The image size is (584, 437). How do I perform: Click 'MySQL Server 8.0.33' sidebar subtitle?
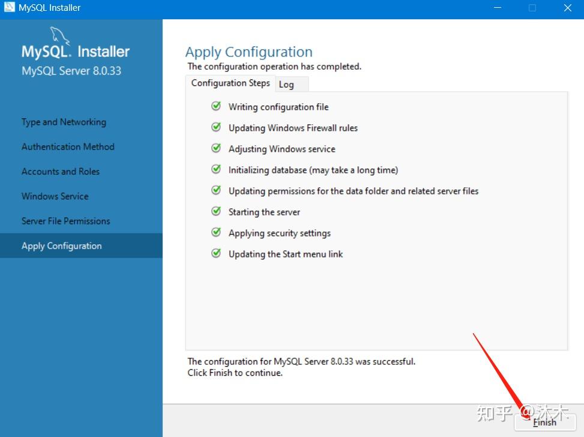click(x=71, y=71)
